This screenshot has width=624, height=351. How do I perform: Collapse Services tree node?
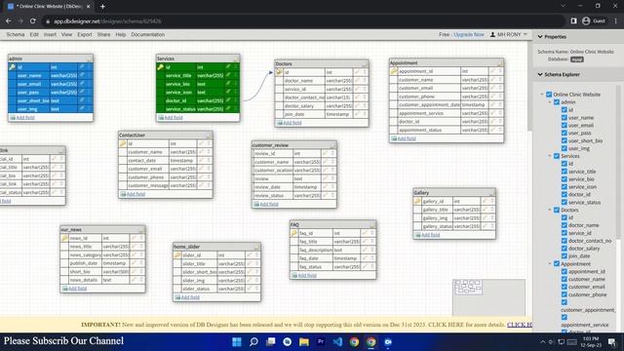(550, 156)
